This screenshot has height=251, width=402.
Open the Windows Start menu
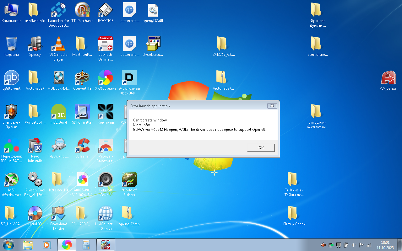(8, 245)
